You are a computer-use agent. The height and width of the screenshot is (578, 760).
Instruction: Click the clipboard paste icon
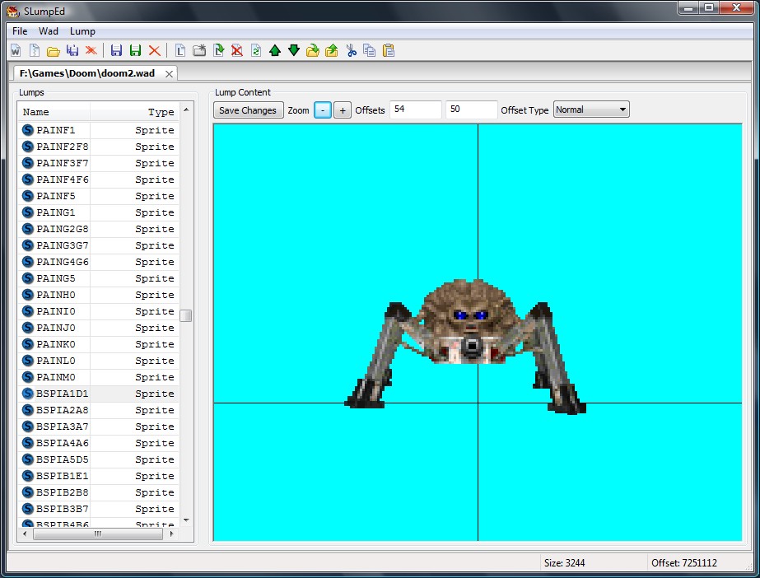(388, 50)
